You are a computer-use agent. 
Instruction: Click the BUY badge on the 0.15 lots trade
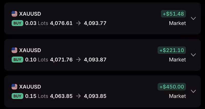(x=17, y=96)
